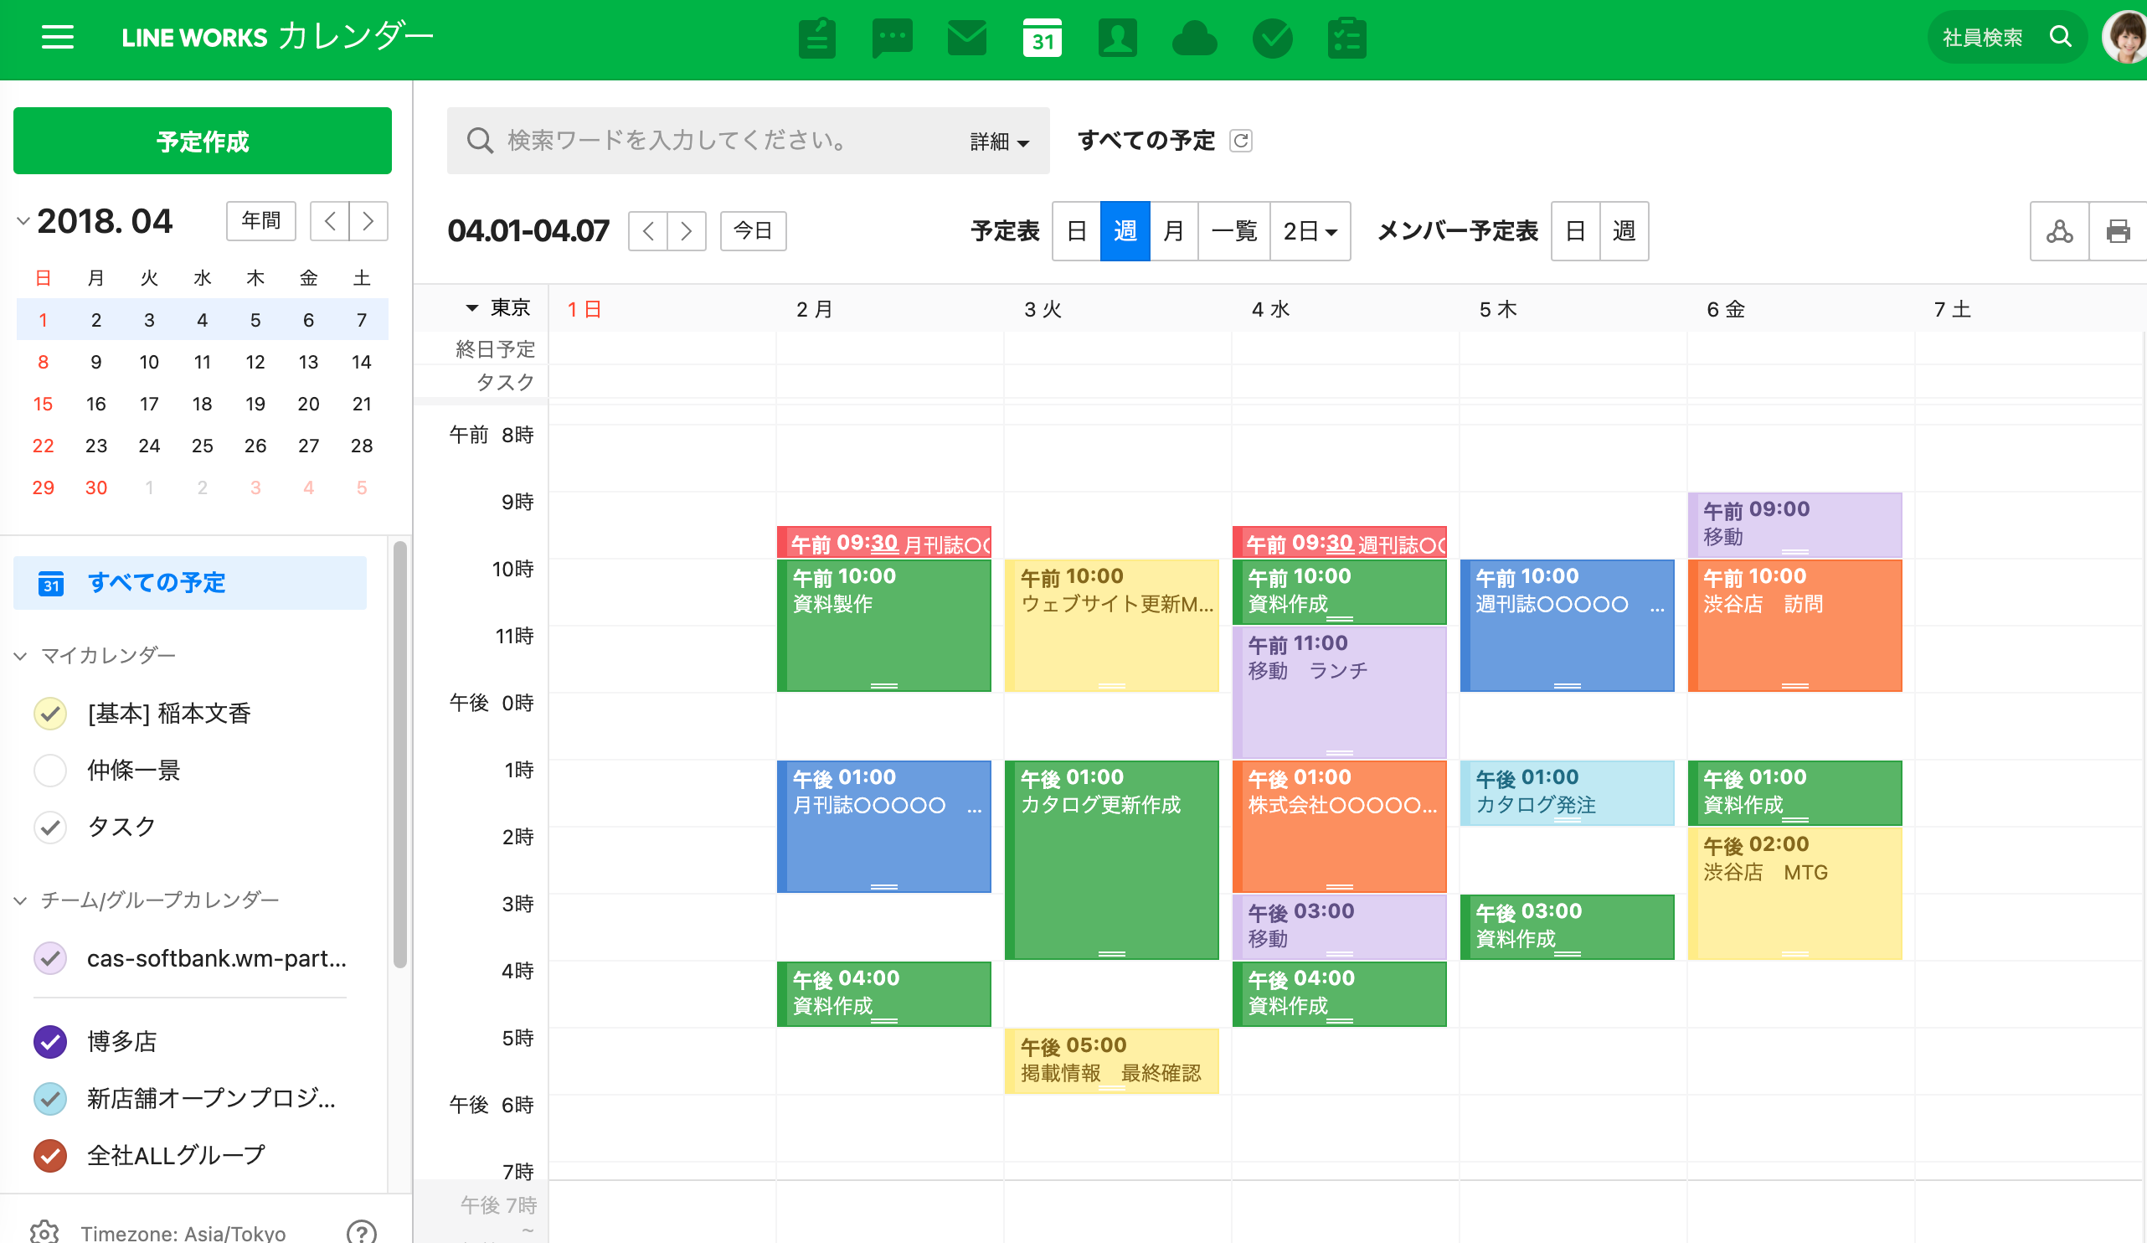Jump to today with 今日 button
The width and height of the screenshot is (2147, 1243).
click(x=752, y=231)
